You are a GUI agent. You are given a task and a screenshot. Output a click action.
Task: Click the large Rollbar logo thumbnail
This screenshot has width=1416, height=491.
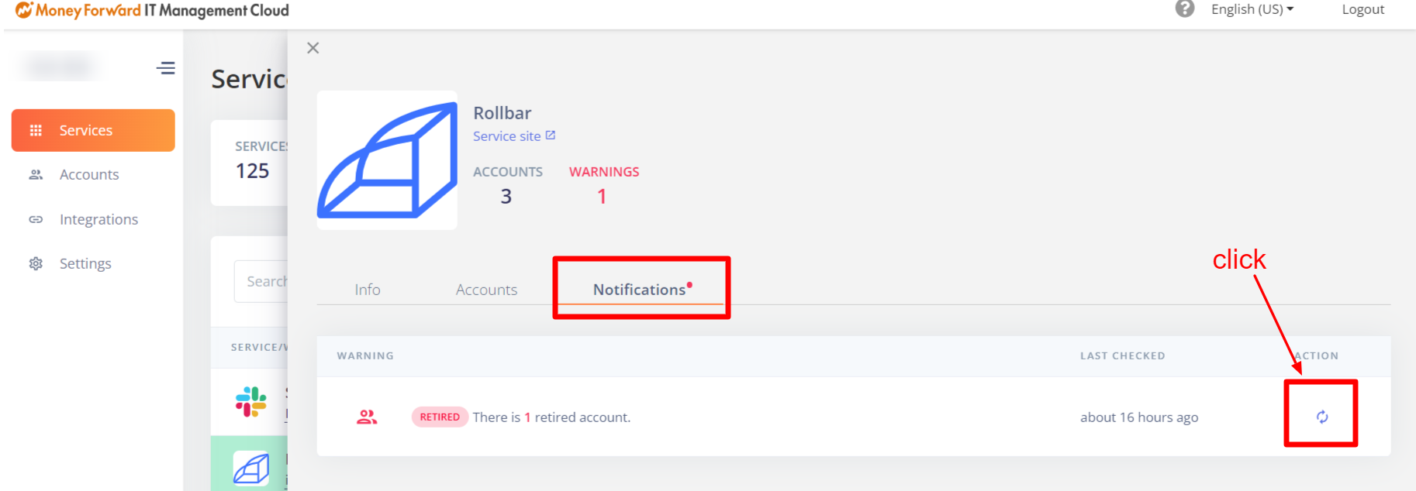387,160
